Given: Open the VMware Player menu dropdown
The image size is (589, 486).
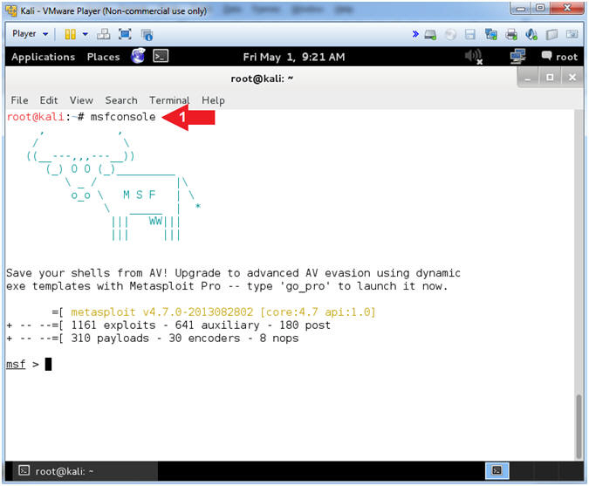Looking at the screenshot, I should click(x=30, y=34).
